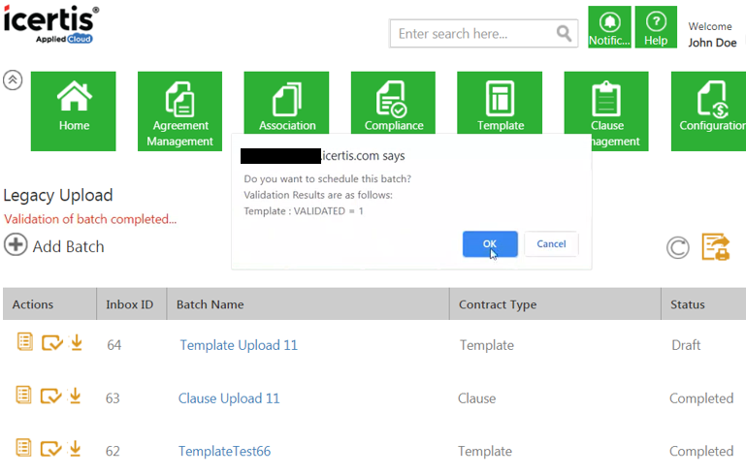The image size is (746, 476).
Task: Open the Clause Management tile
Action: (606, 111)
